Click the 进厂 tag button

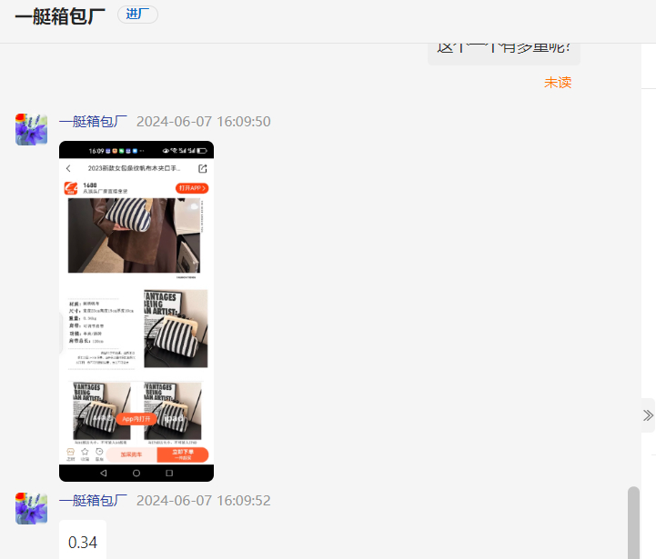tap(137, 15)
